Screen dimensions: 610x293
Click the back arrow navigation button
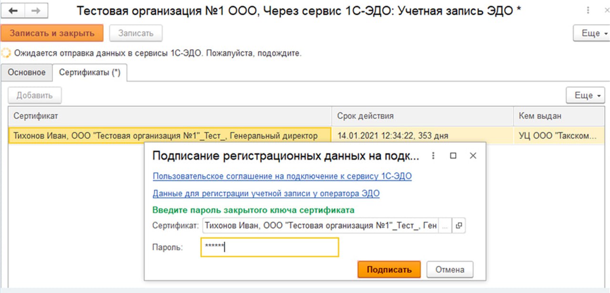[x=13, y=11]
